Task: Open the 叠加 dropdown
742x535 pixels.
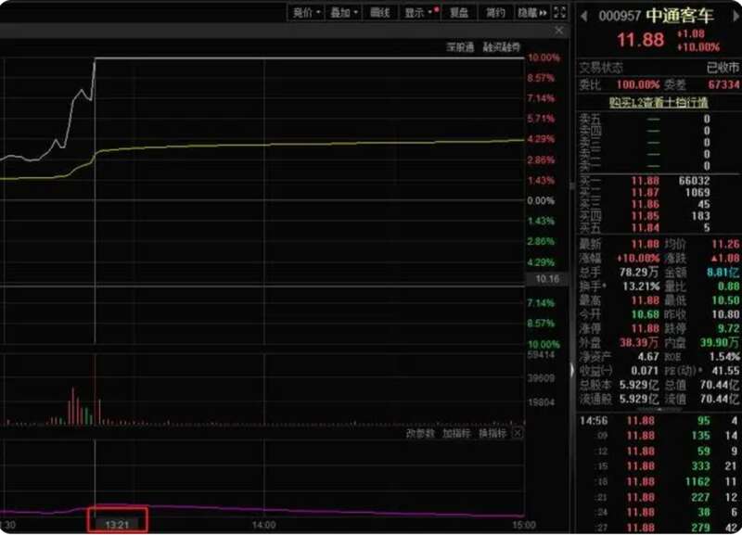Action: point(343,13)
